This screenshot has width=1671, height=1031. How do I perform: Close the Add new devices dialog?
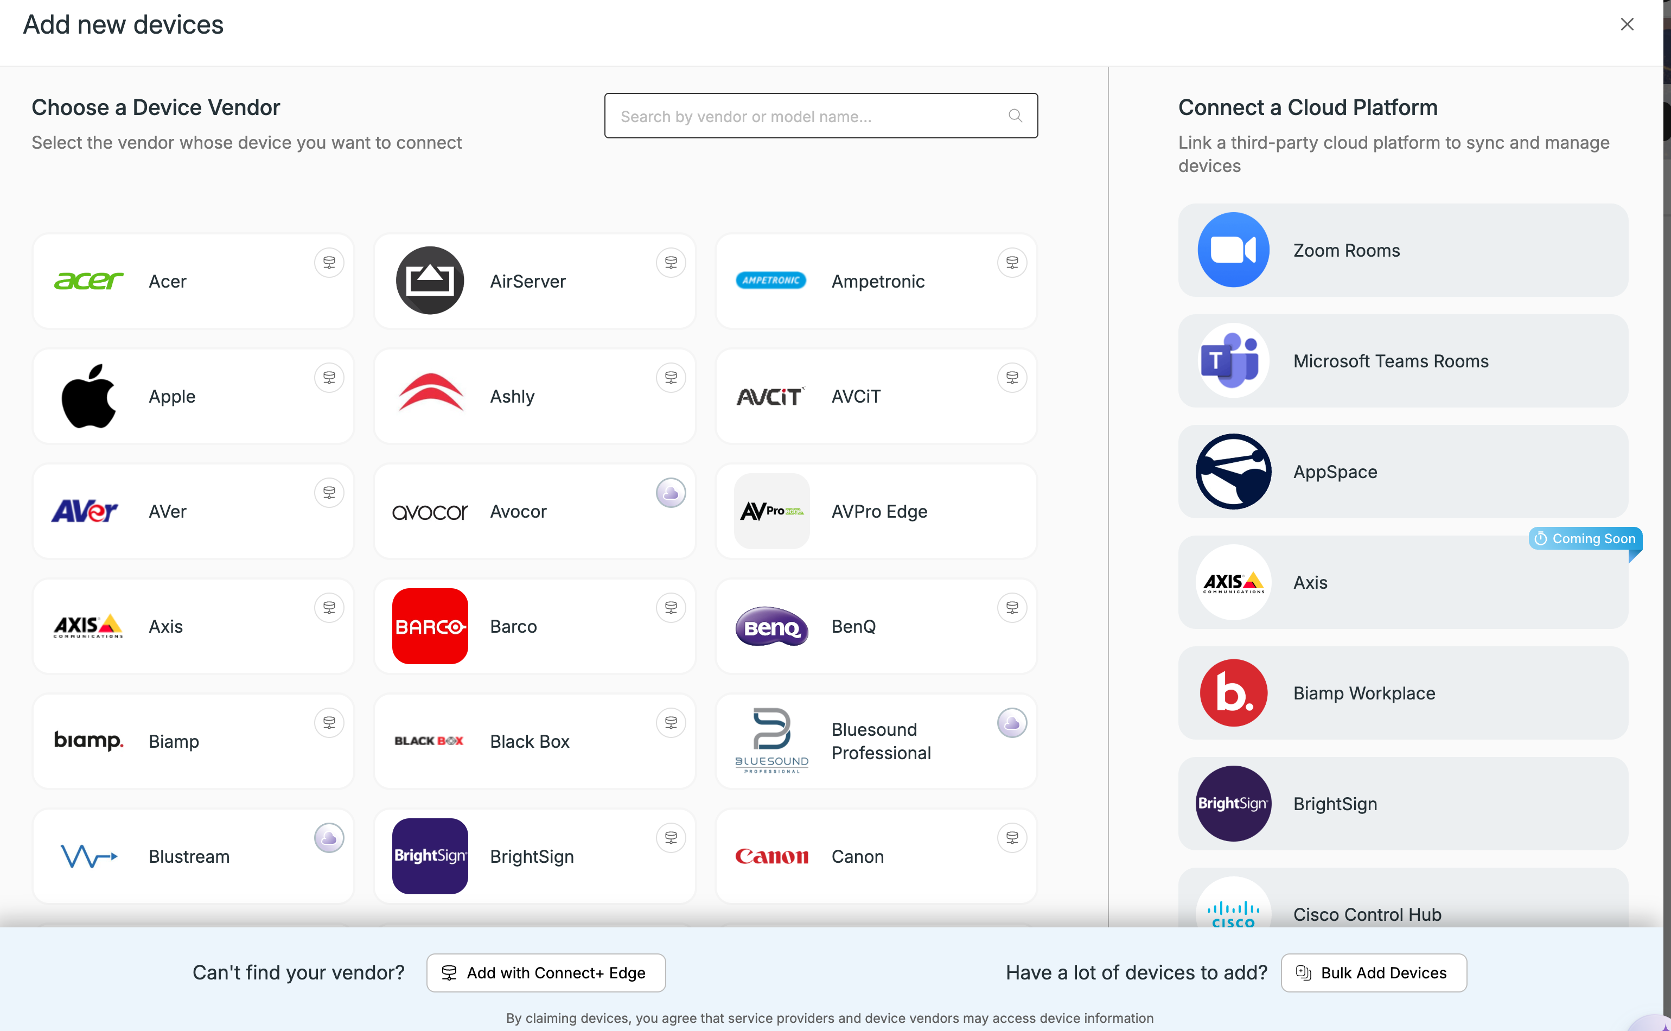point(1628,24)
